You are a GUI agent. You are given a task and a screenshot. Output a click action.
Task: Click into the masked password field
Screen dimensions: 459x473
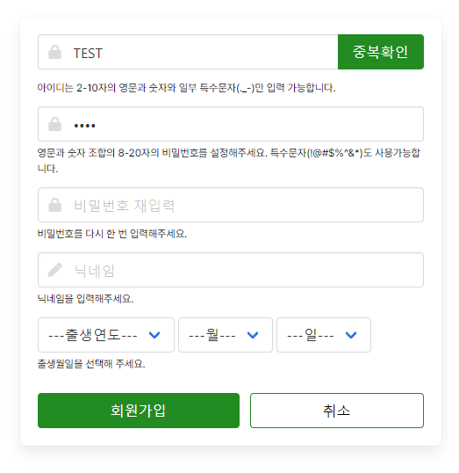(x=231, y=124)
